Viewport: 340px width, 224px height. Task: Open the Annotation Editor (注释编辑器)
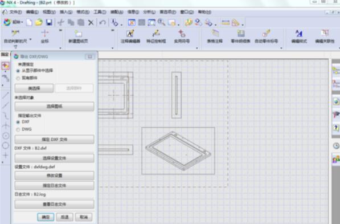coord(130,36)
